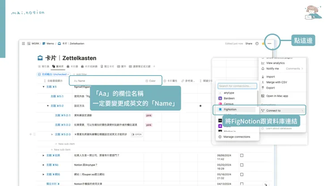Click the Share button

(249, 43)
